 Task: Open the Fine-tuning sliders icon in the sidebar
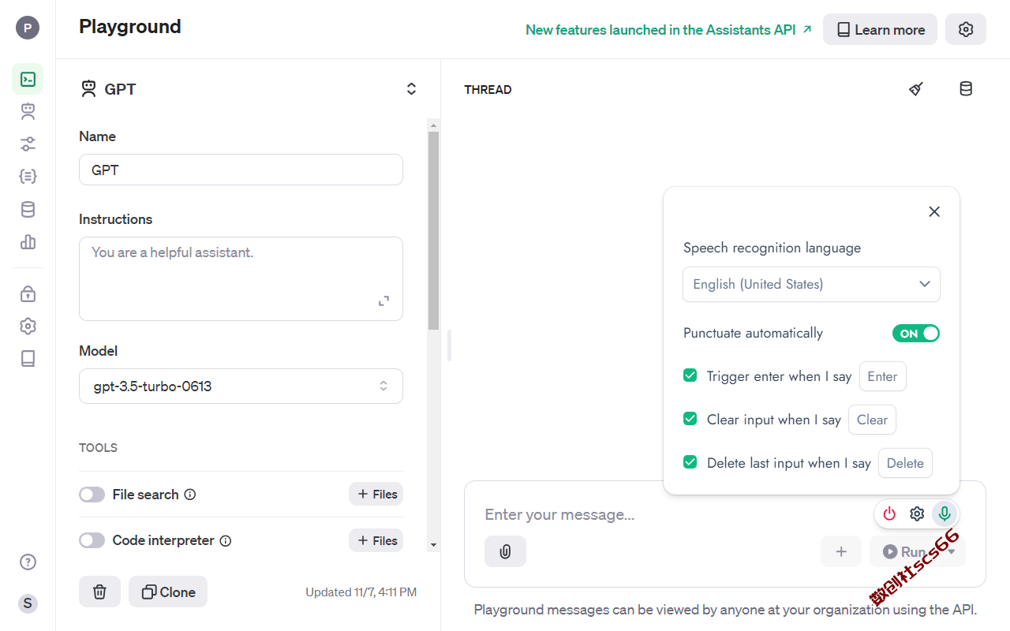28,144
